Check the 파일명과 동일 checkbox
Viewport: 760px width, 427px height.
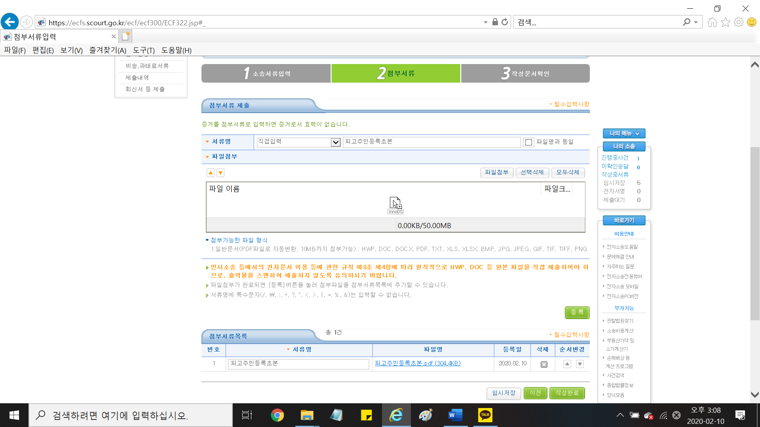pos(528,142)
